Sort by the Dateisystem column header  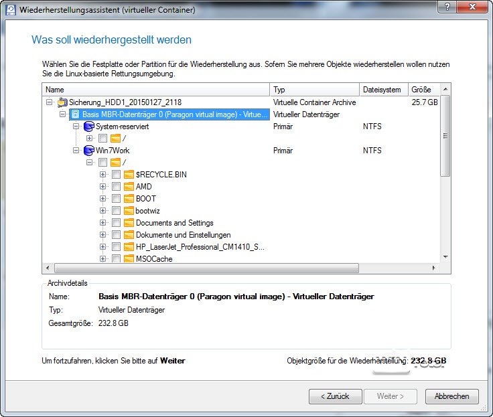[384, 90]
